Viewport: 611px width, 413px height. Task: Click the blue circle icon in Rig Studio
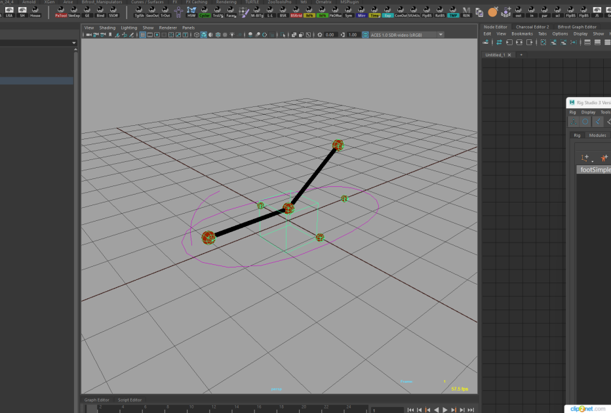tap(585, 121)
